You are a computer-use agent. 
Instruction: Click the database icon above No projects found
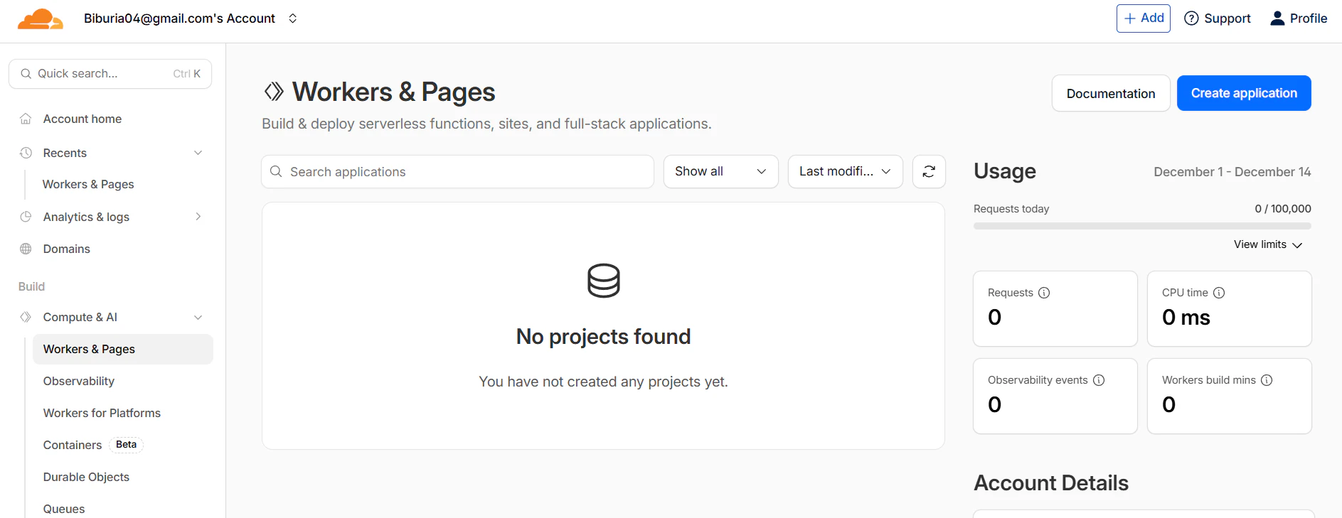tap(604, 281)
